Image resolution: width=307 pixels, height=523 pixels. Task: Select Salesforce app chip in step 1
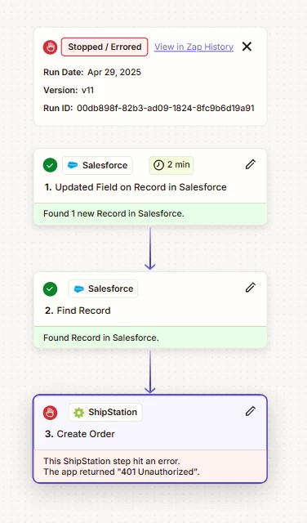click(x=97, y=165)
